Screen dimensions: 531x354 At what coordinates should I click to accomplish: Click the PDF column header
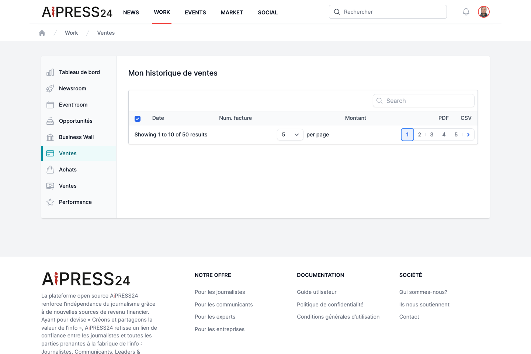tap(444, 118)
